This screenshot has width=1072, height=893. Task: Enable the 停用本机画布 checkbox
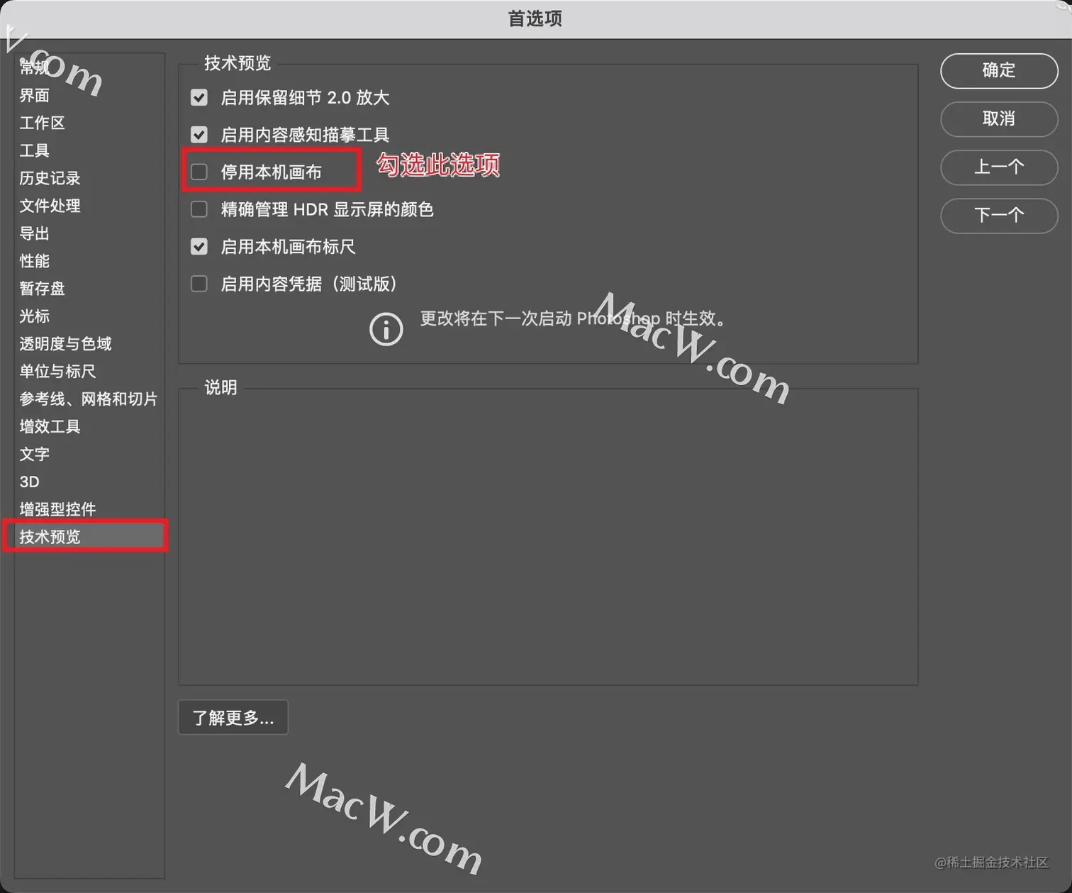[199, 172]
